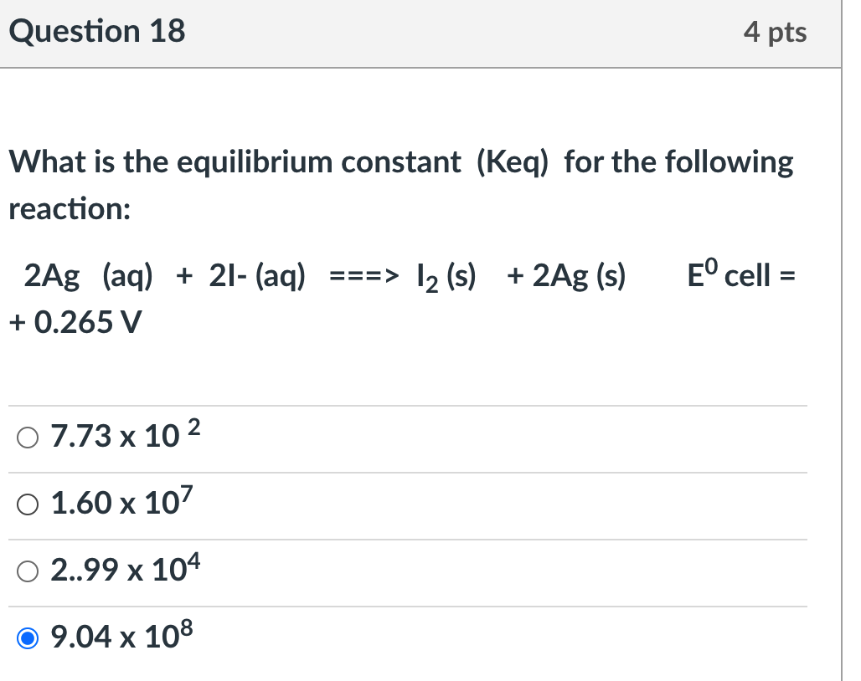861x681 pixels.
Task: Select the 1.60 x 10^7 answer option
Action: tap(28, 503)
